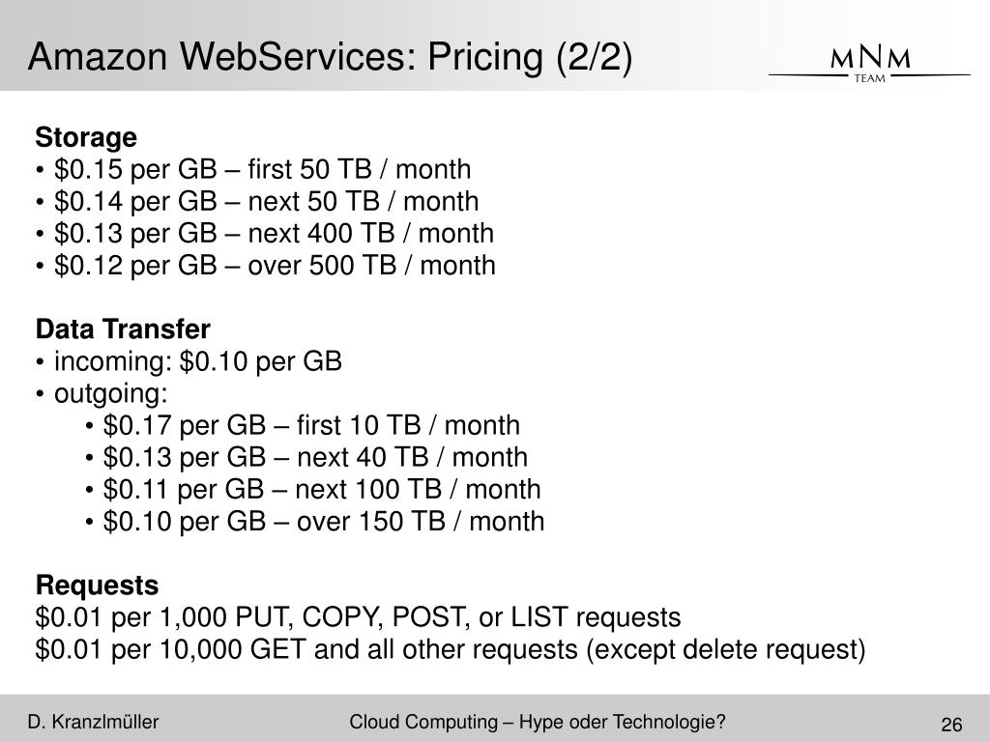The image size is (990, 742).
Task: Select the PUT, COPY, POST, or LIST requests line
Action: [358, 617]
